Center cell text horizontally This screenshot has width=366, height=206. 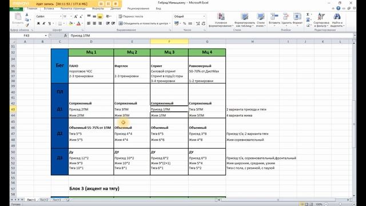(94, 23)
